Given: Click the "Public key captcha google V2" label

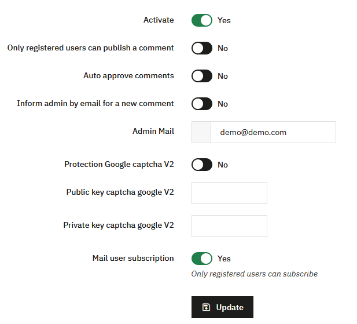Looking at the screenshot, I should coord(120,192).
